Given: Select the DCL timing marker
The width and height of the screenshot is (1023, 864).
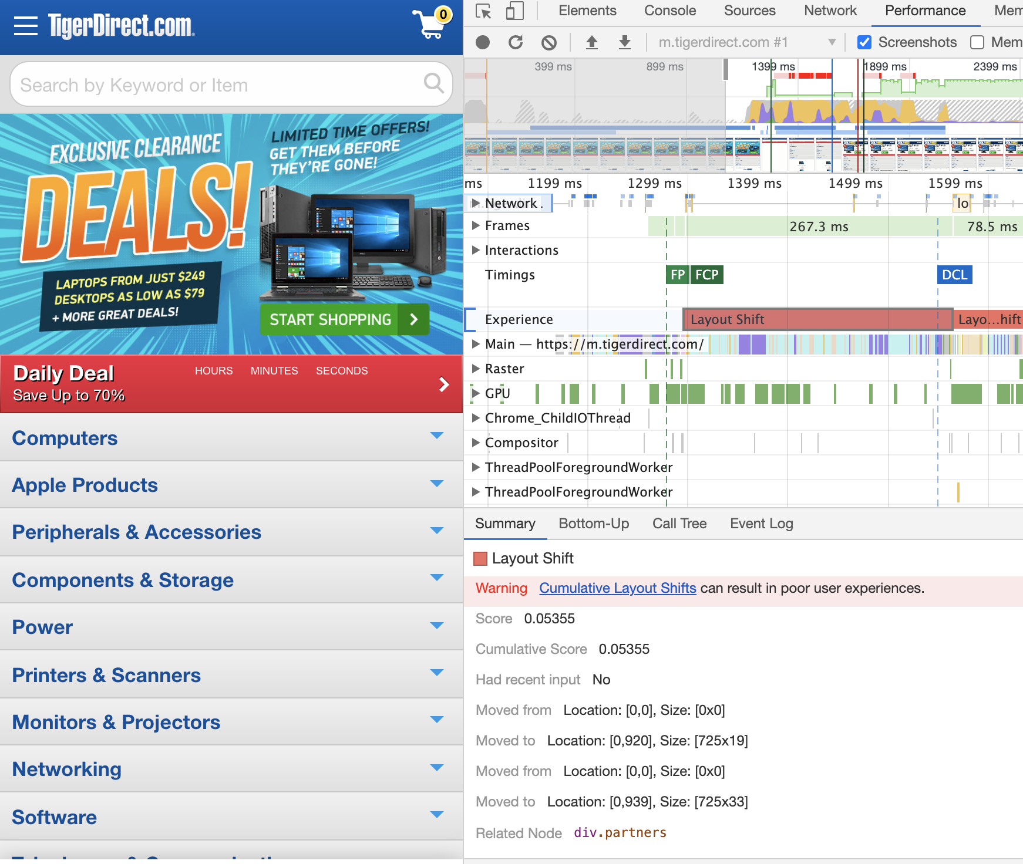Looking at the screenshot, I should [x=955, y=275].
